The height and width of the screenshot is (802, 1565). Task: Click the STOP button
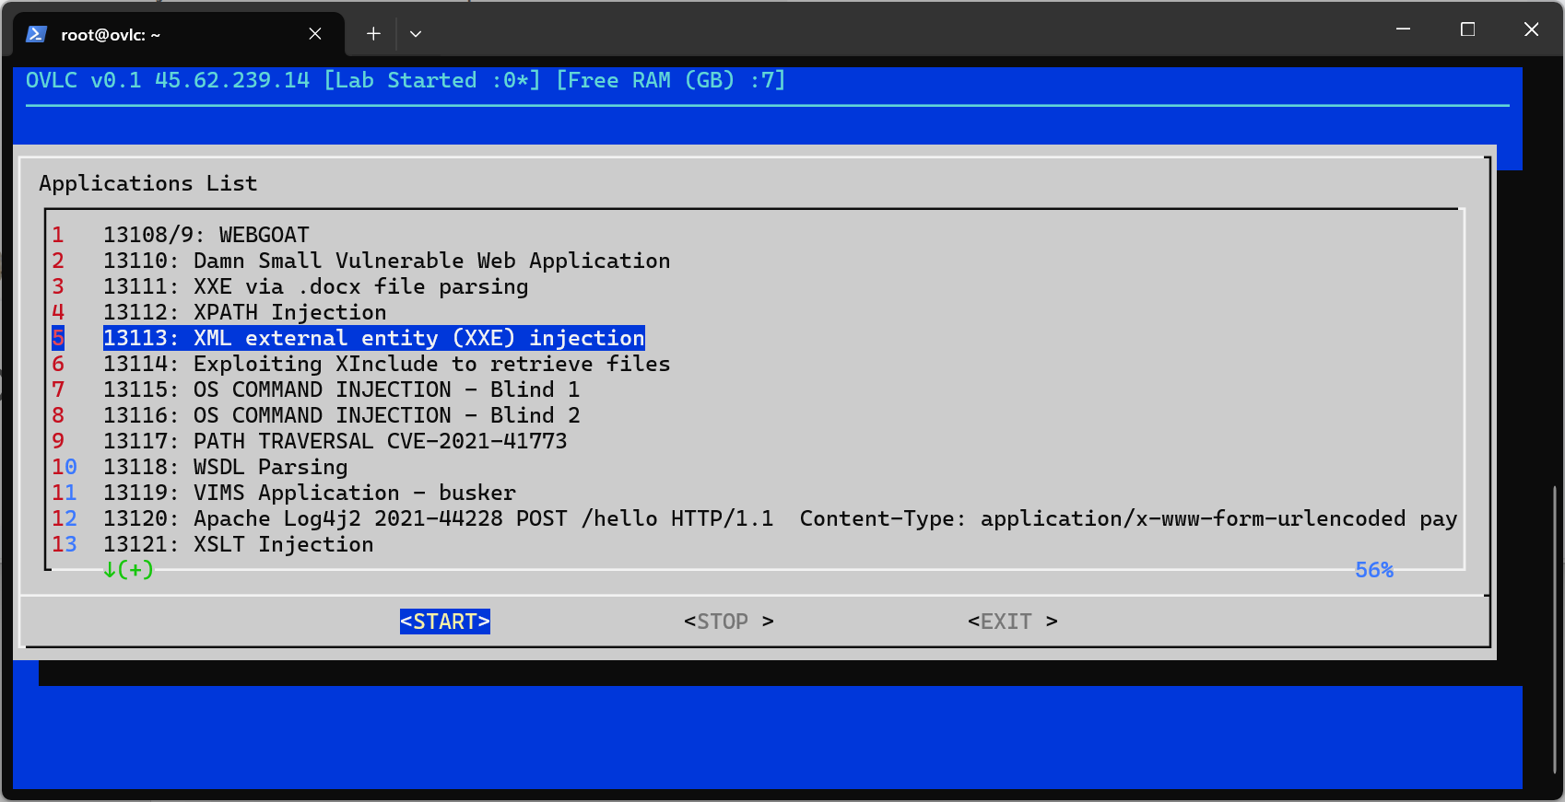tap(729, 622)
